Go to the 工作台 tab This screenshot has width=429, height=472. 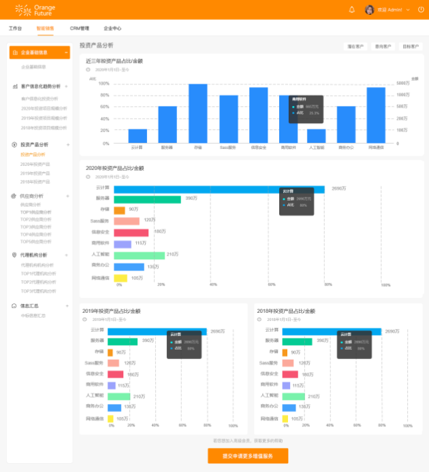tap(15, 29)
